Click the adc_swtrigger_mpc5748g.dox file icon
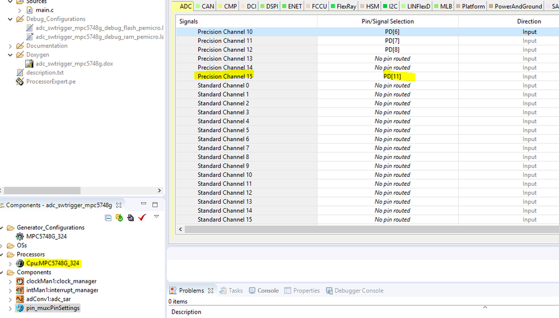This screenshot has width=559, height=318. 29,64
